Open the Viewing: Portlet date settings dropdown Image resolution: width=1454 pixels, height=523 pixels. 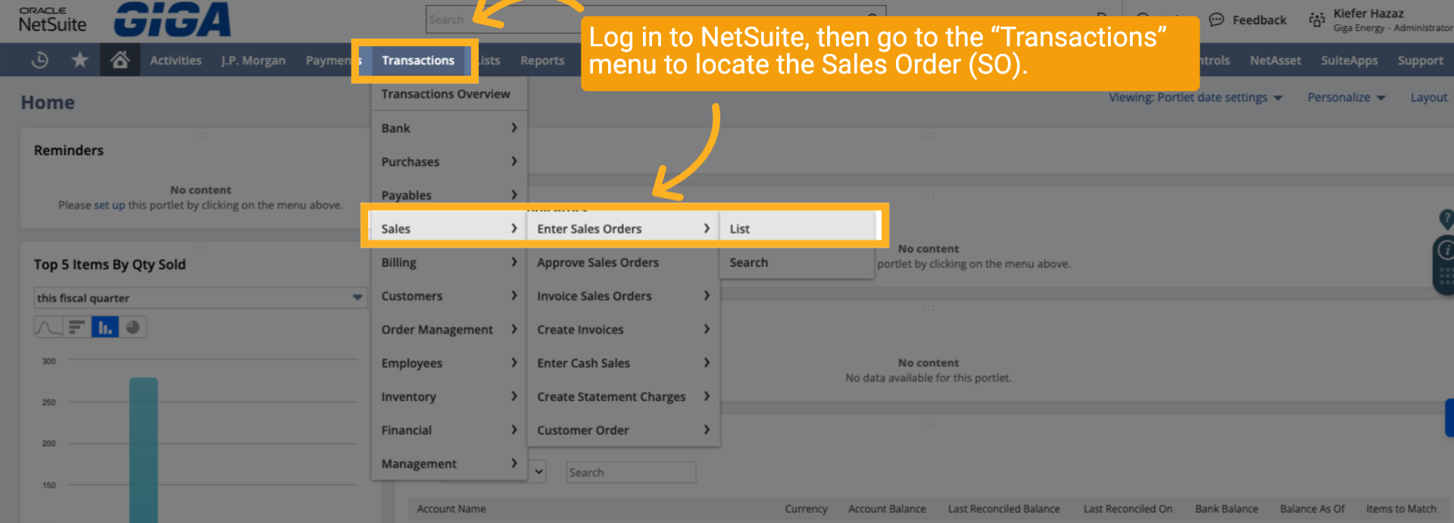tap(1196, 98)
